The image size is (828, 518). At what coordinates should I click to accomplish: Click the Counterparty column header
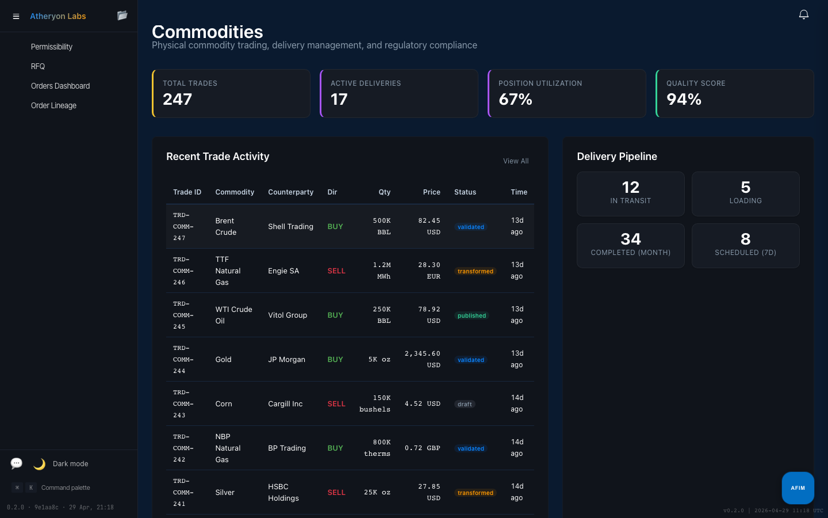point(290,192)
